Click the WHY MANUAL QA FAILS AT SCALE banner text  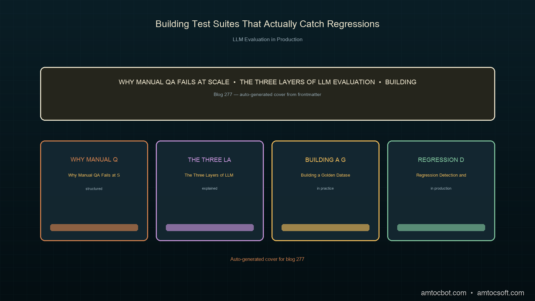174,82
